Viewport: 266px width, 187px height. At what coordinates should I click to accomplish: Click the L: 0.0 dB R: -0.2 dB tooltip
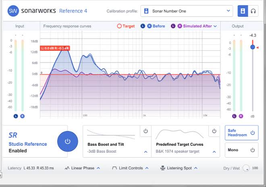[x=55, y=48]
